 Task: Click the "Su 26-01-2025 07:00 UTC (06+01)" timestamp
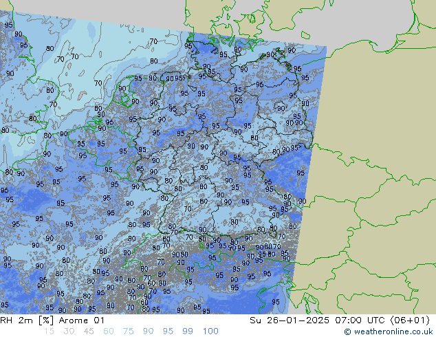[340, 320]
